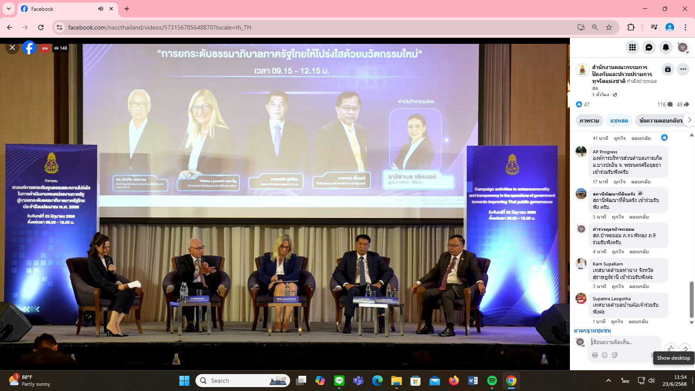This screenshot has height=391, width=695.
Task: Open the sticker picker in the comment box
Action: click(615, 355)
